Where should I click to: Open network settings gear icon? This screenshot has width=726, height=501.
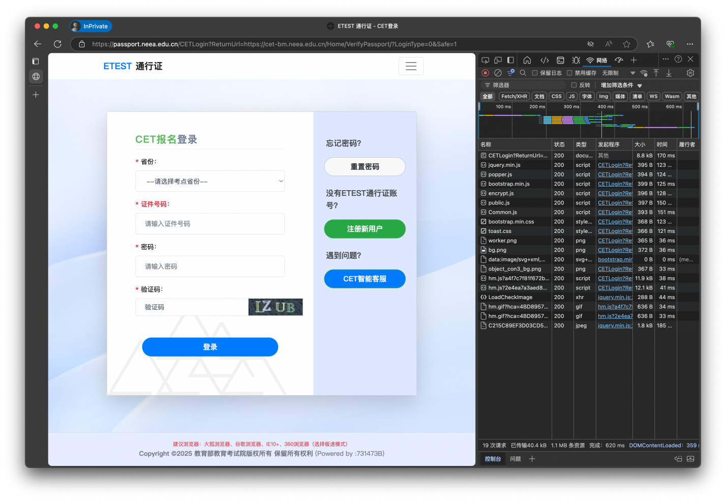[690, 73]
